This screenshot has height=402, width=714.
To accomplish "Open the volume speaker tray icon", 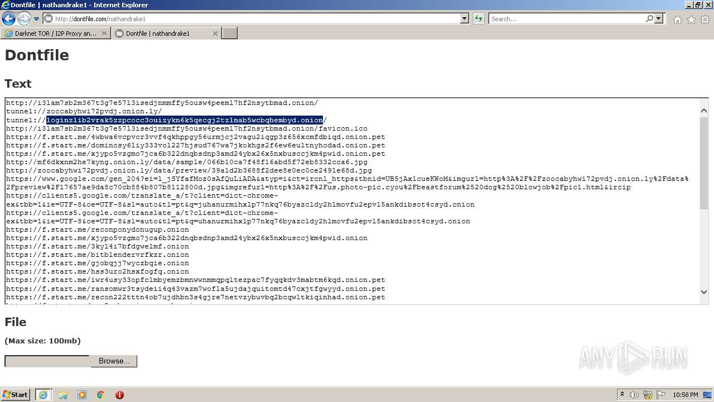I will [x=634, y=395].
